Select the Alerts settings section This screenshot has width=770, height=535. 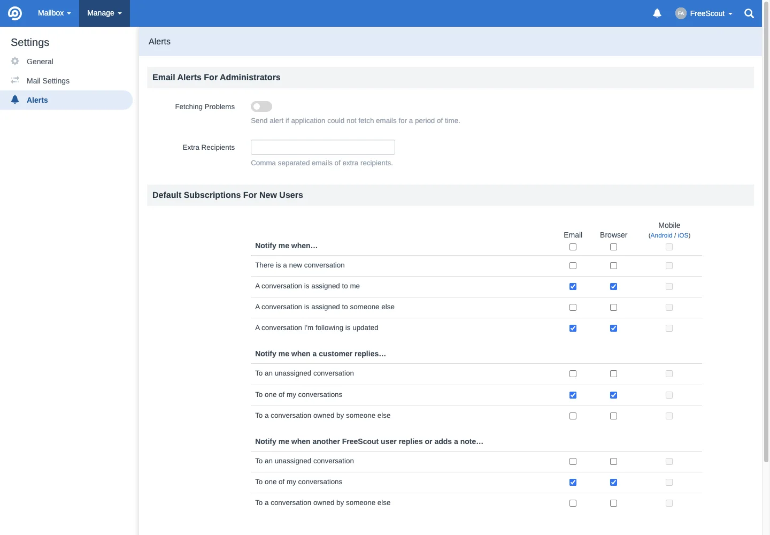[x=66, y=100]
